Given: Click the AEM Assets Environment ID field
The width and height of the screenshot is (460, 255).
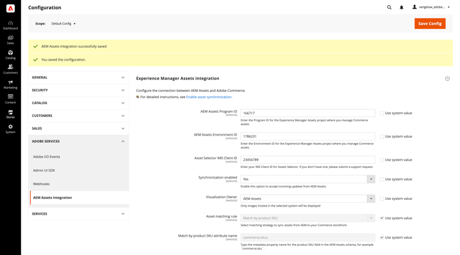Looking at the screenshot, I should pos(308,136).
